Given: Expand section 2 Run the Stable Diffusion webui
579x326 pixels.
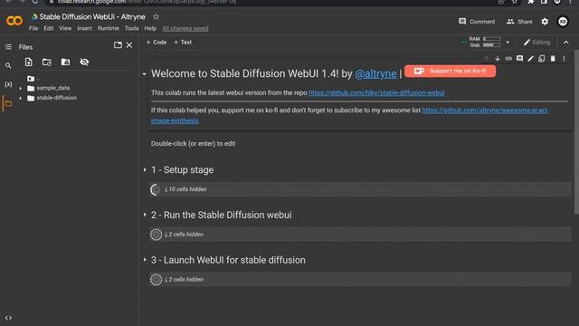Looking at the screenshot, I should [x=145, y=215].
